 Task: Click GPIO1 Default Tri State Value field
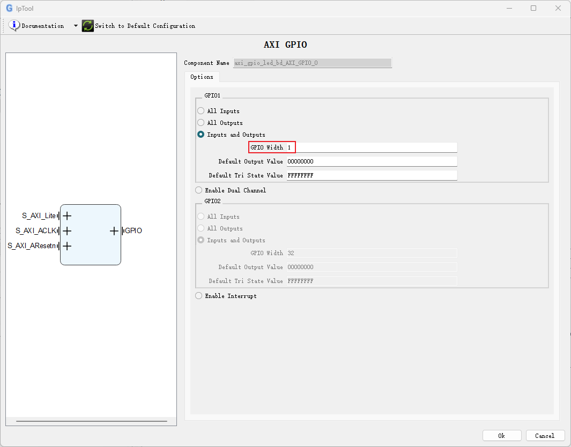(x=372, y=175)
